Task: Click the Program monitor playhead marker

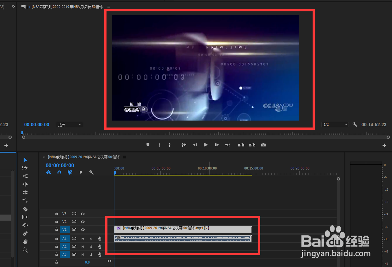Action: coord(22,133)
